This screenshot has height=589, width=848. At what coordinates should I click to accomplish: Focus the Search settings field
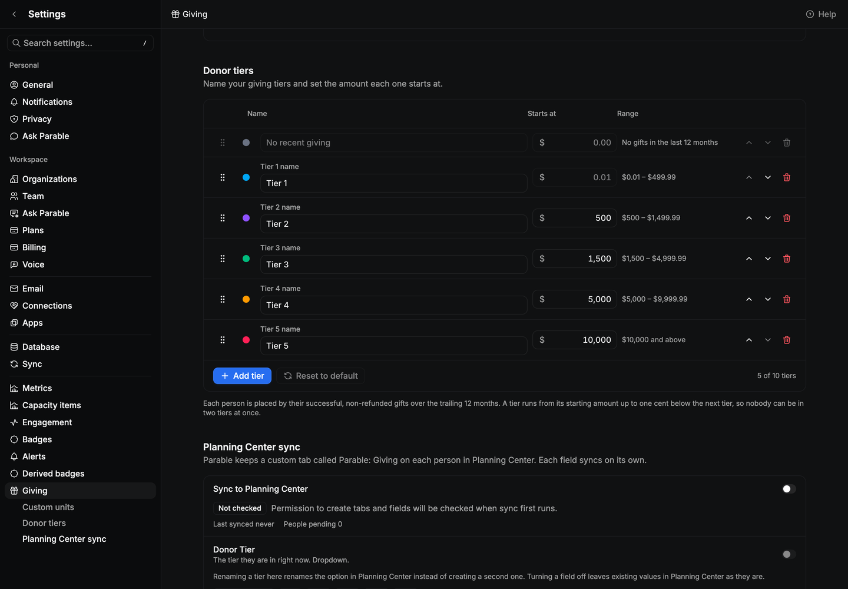[80, 43]
